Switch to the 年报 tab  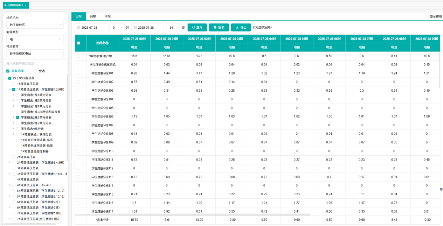pos(108,16)
